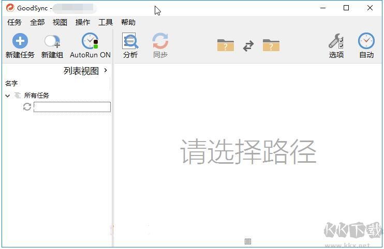Open the 操作 menu

83,22
